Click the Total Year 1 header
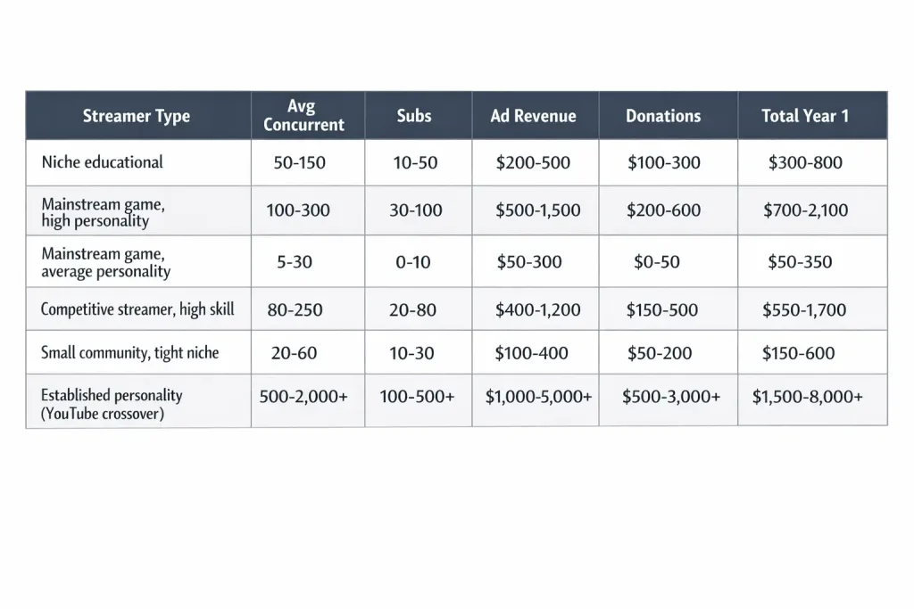Image resolution: width=914 pixels, height=609 pixels. point(805,116)
